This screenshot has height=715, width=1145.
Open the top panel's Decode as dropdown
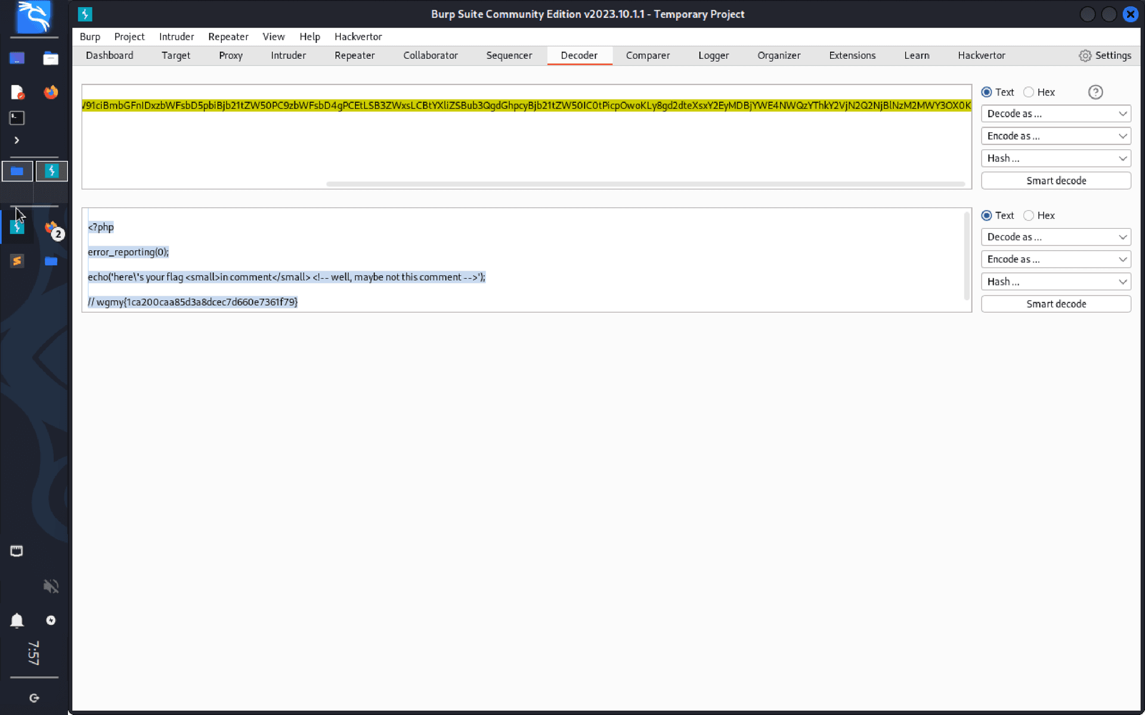click(x=1056, y=113)
